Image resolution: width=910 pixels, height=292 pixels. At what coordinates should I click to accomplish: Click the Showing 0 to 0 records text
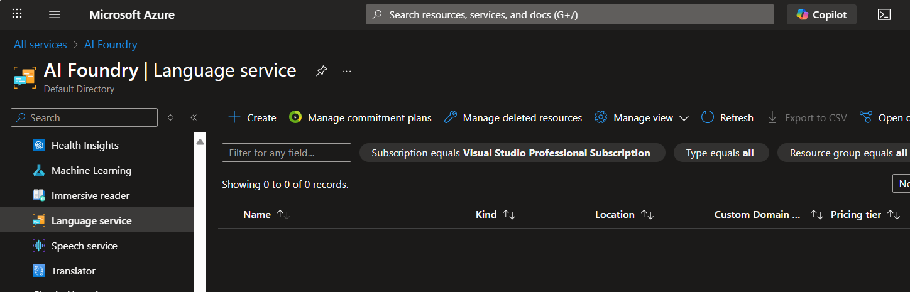pos(285,185)
